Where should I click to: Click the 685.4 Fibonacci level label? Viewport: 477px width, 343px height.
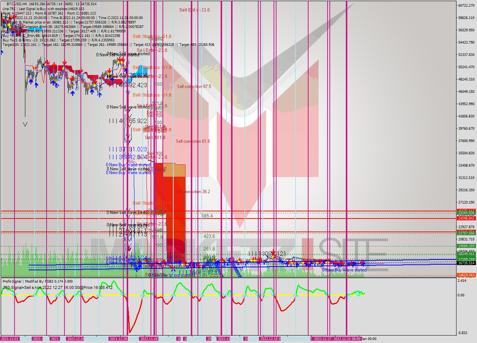pyautogui.click(x=207, y=216)
